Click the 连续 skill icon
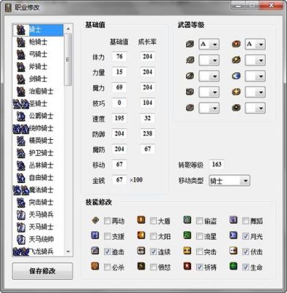The image size is (287, 293). [141, 251]
